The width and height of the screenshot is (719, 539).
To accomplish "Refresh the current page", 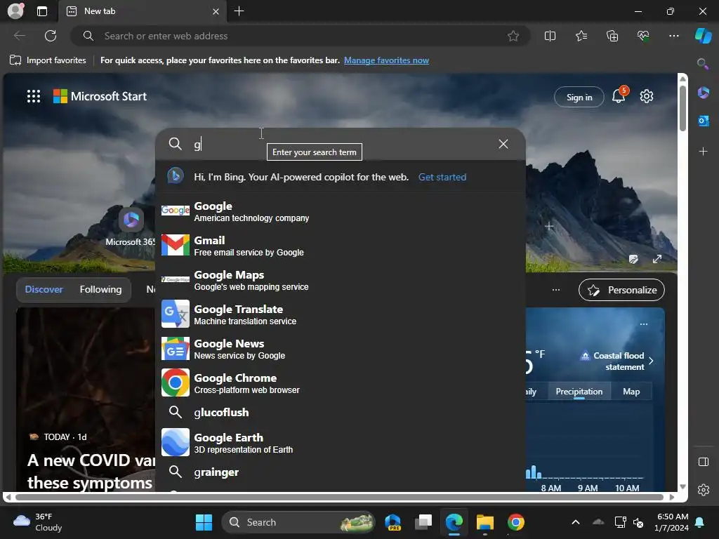I will pos(51,36).
